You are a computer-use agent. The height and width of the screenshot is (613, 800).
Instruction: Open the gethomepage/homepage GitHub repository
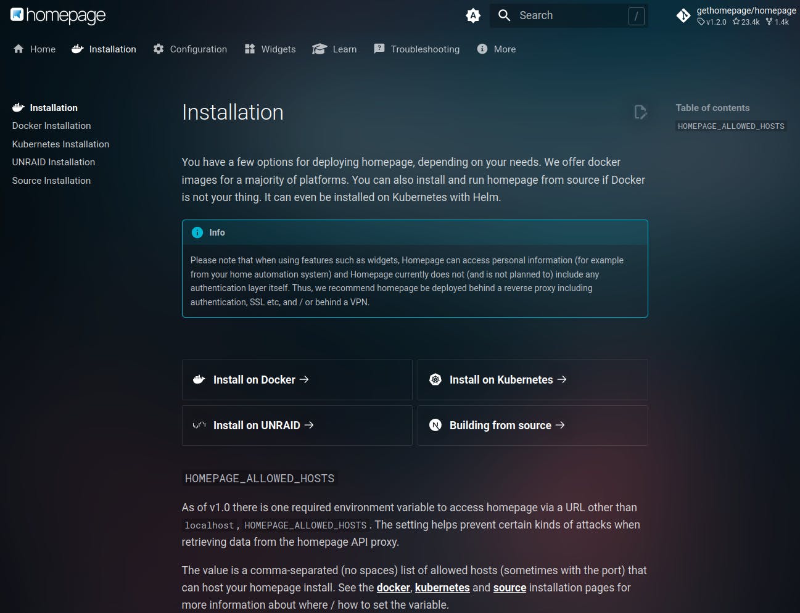click(736, 15)
